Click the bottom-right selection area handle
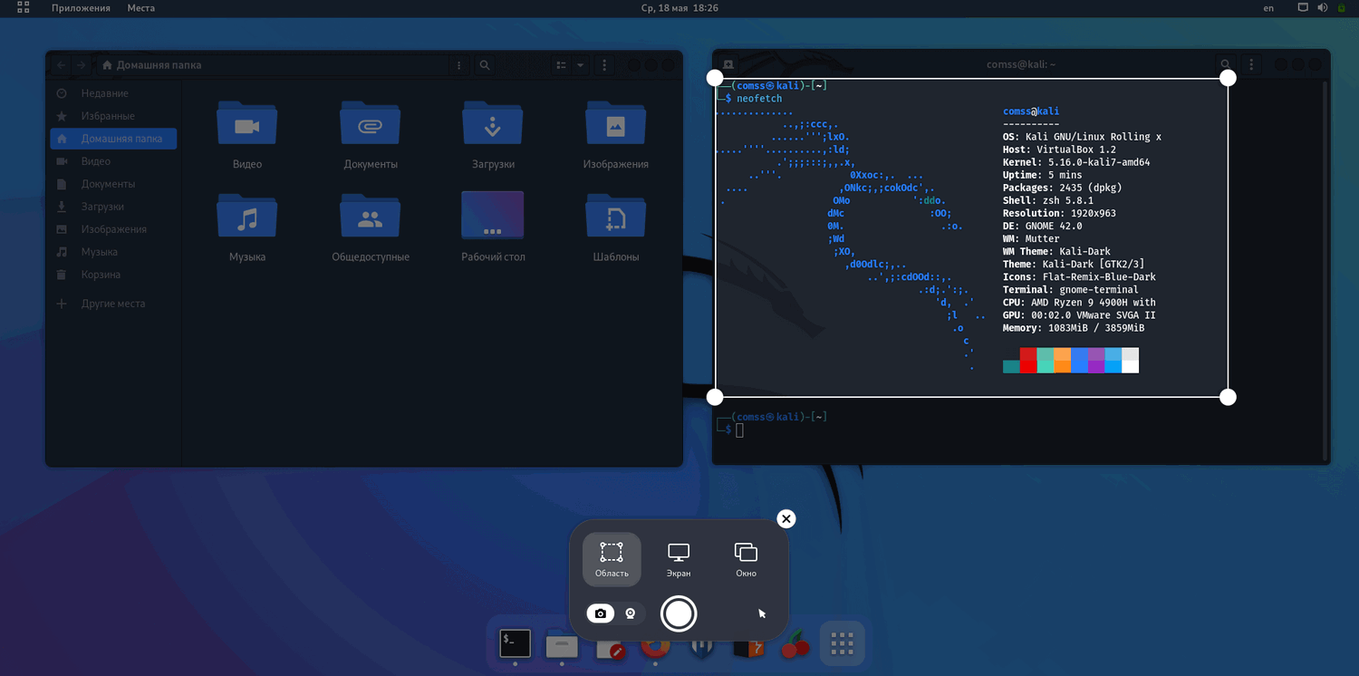 (1228, 397)
